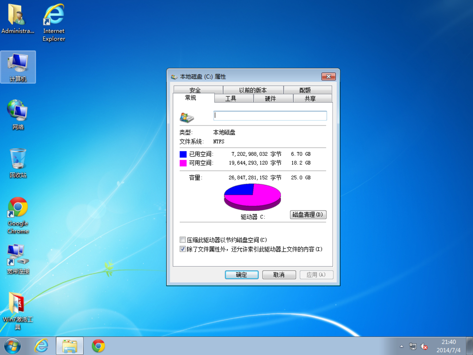Viewport: 473px width, 355px height.
Task: Click the 26,847,281,152 capacity bytes value
Action: [248, 177]
